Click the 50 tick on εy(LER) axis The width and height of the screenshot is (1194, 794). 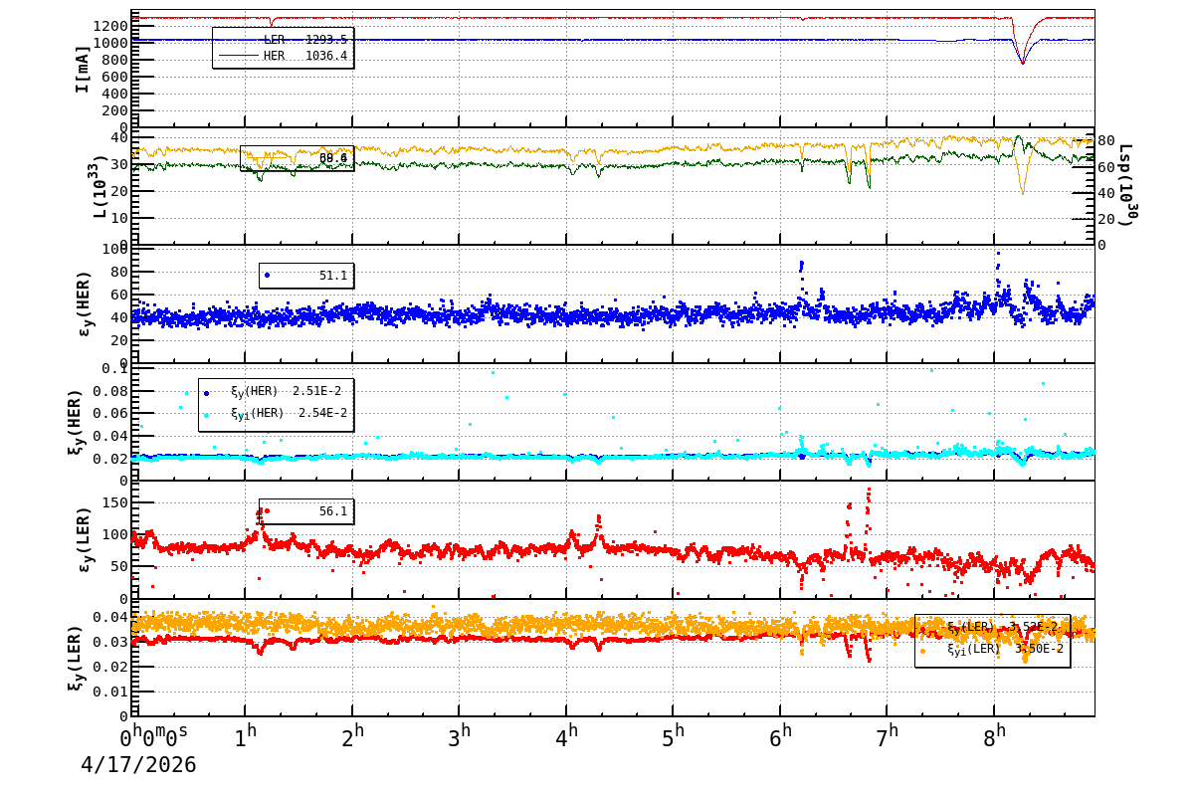pyautogui.click(x=118, y=566)
